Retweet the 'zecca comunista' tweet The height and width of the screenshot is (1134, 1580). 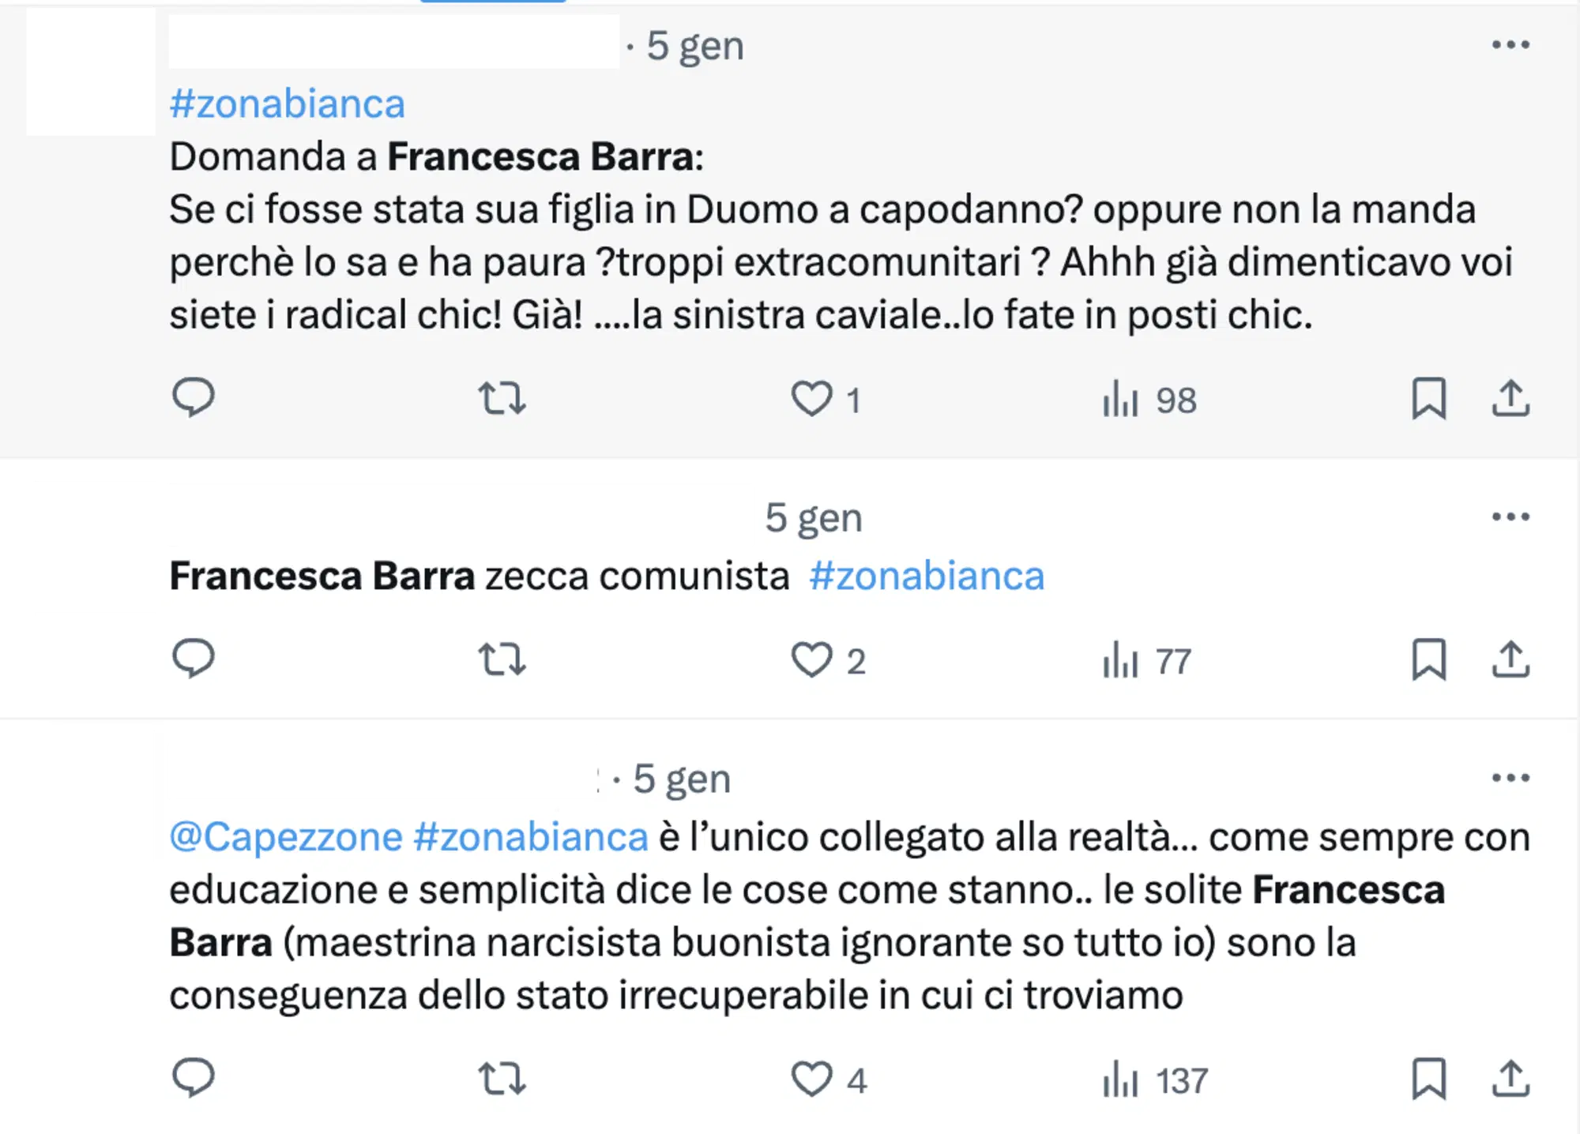tap(503, 662)
